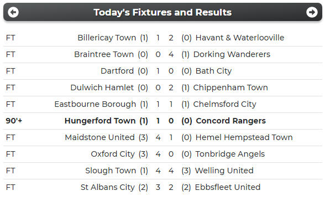Open Braintree Town team page
The width and height of the screenshot is (325, 201).
tap(104, 54)
